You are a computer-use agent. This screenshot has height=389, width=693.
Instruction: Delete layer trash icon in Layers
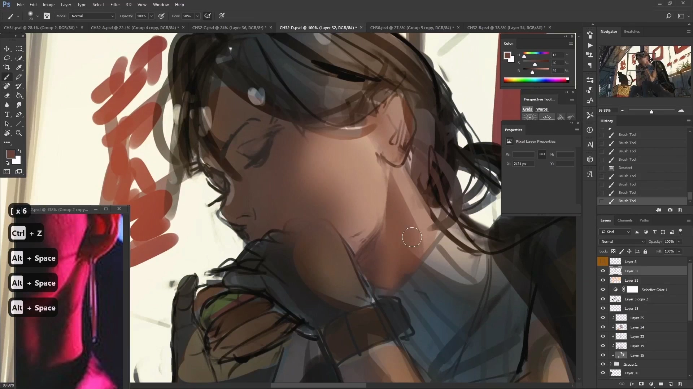(x=680, y=384)
